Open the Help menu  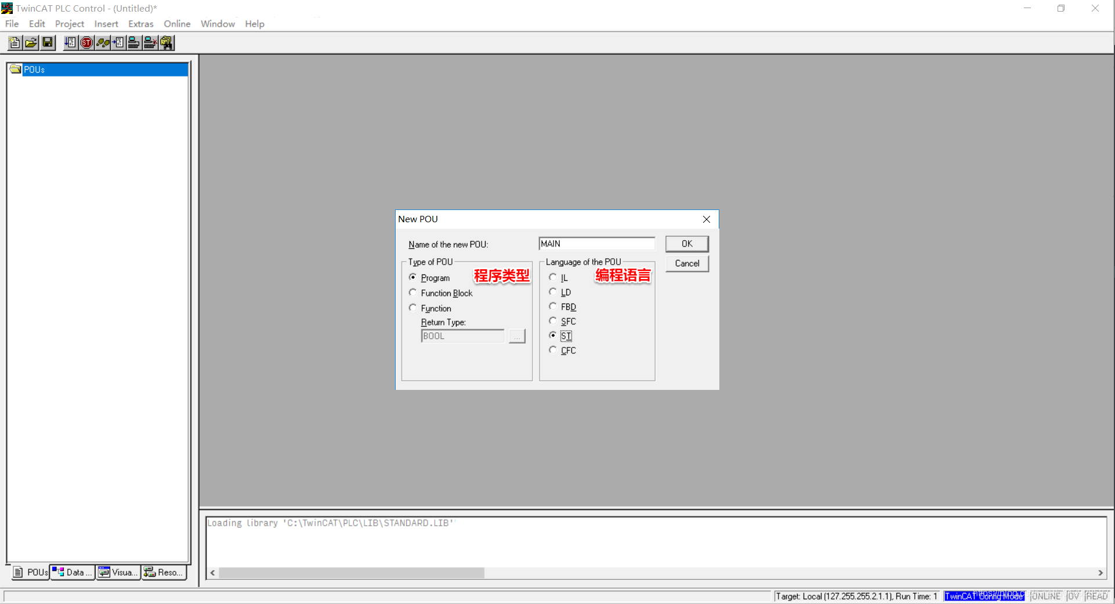tap(255, 24)
